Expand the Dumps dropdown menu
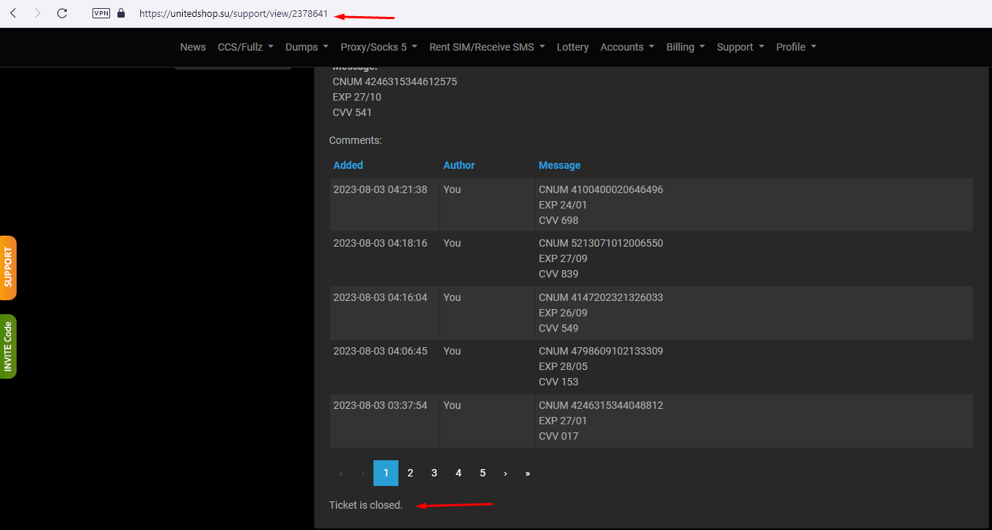This screenshot has width=992, height=530. (x=307, y=47)
